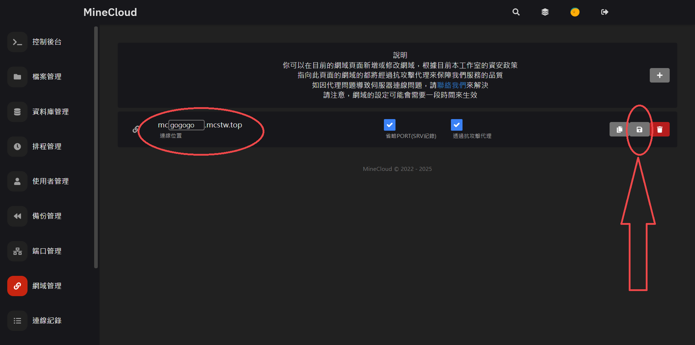The image size is (695, 345).
Task: Open the user avatar in header
Action: point(575,12)
